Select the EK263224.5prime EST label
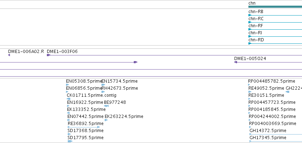This screenshot has height=143, width=302. tap(124, 117)
